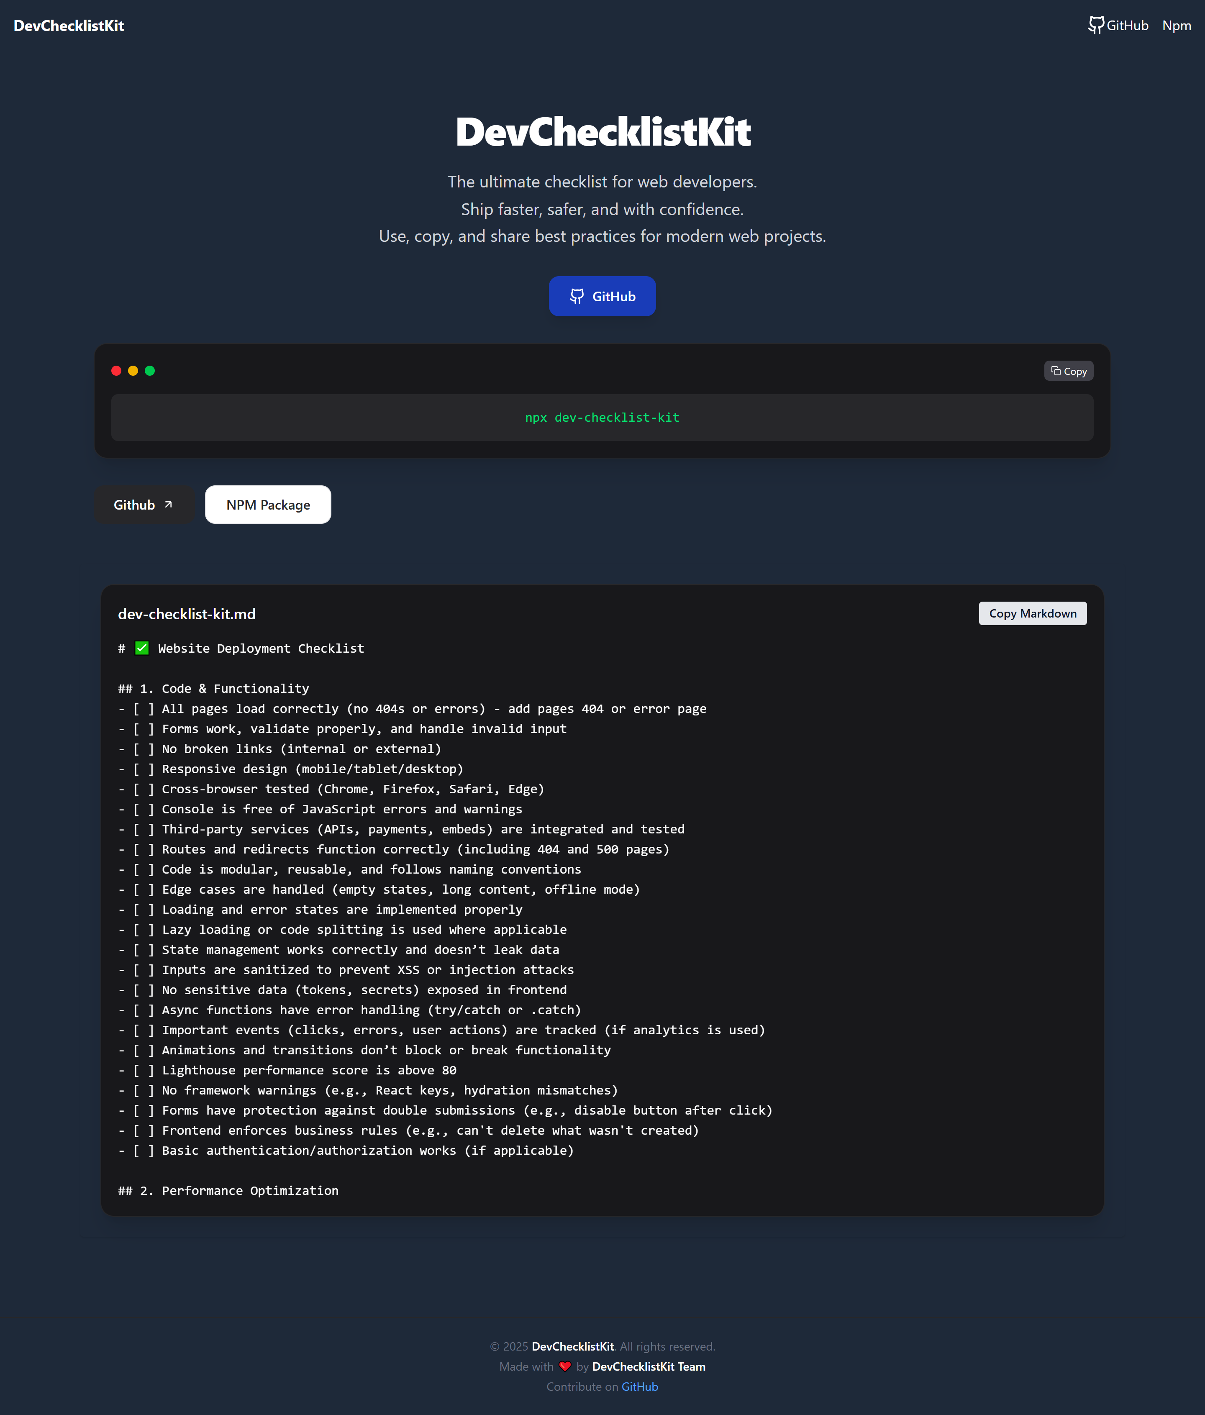
Task: Click the 'Responsive design' checklist line
Action: 290,769
